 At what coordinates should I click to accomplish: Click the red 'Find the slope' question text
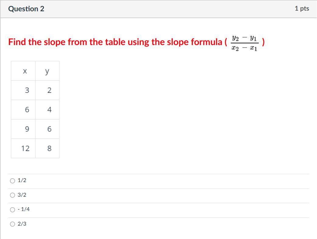click(x=116, y=42)
